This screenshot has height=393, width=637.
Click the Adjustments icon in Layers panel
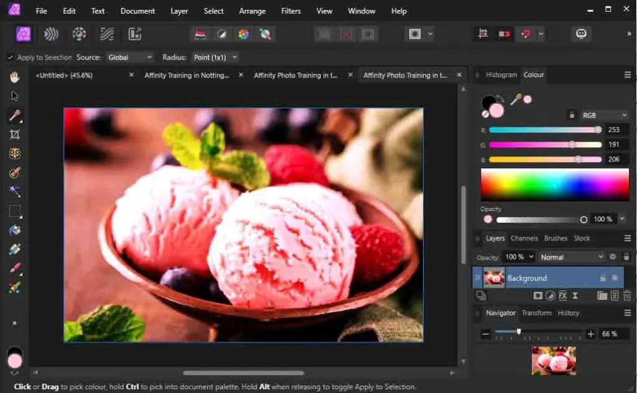(551, 296)
